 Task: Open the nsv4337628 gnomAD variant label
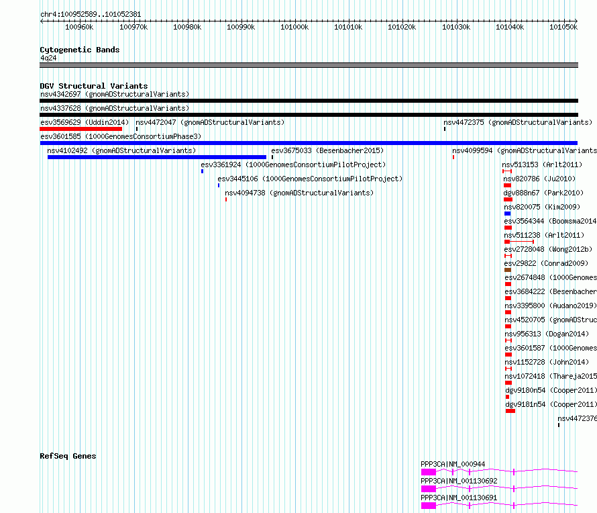click(x=115, y=108)
